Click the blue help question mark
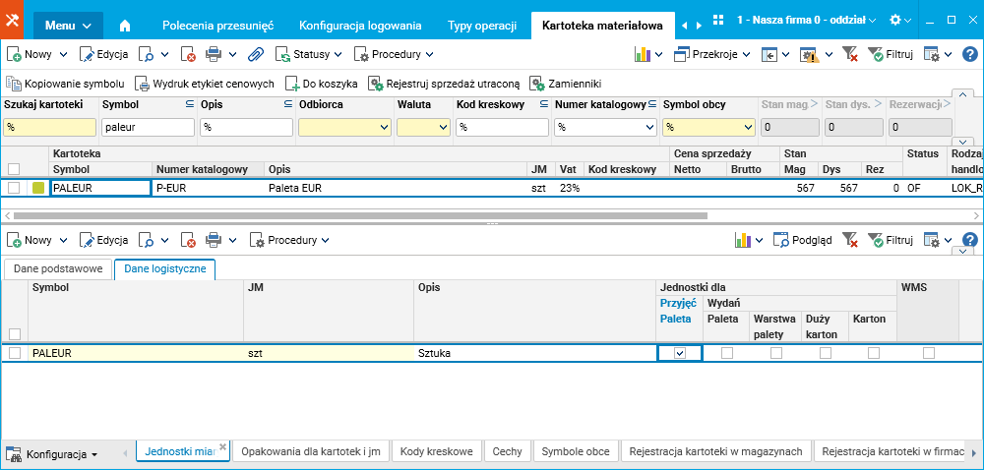The image size is (984, 470). coord(969,55)
